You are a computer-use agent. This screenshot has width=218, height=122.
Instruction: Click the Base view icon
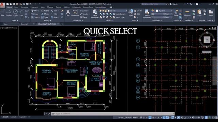pos(211,13)
